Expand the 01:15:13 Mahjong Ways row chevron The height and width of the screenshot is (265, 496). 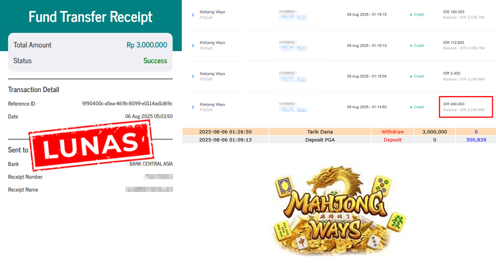(x=193, y=46)
